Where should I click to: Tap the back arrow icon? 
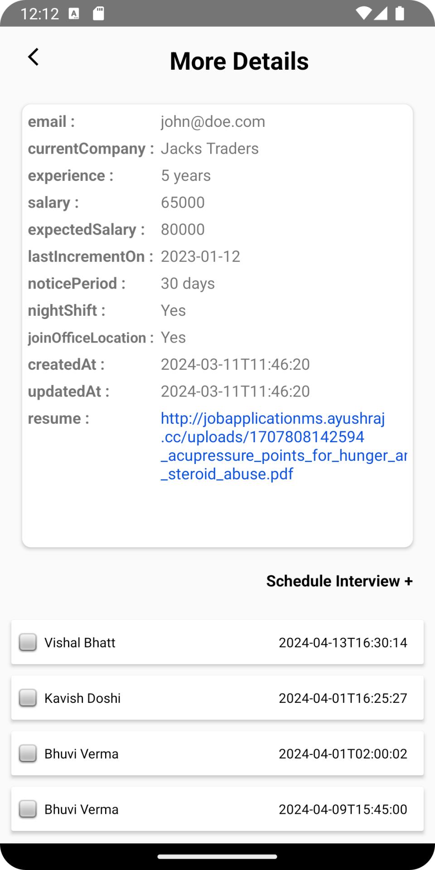click(34, 57)
